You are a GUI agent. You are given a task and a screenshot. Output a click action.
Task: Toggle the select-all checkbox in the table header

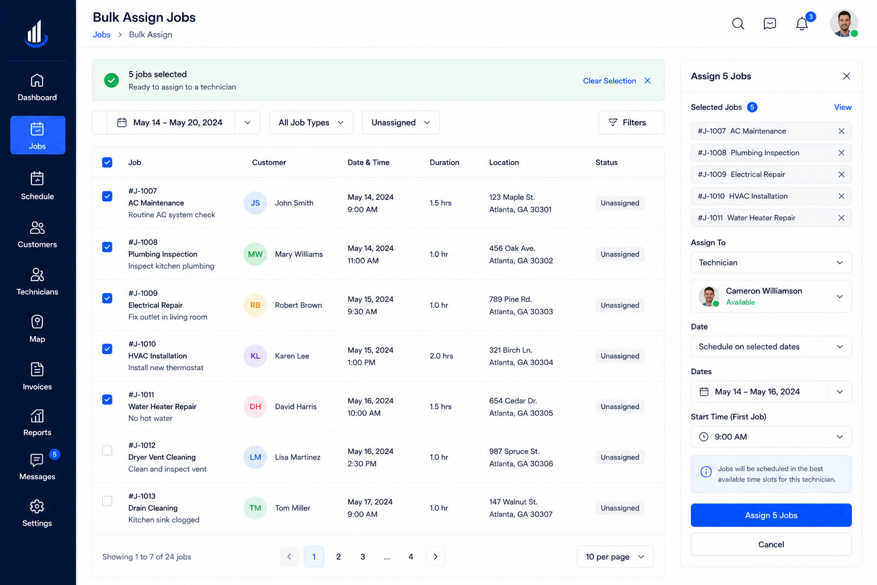tap(107, 162)
